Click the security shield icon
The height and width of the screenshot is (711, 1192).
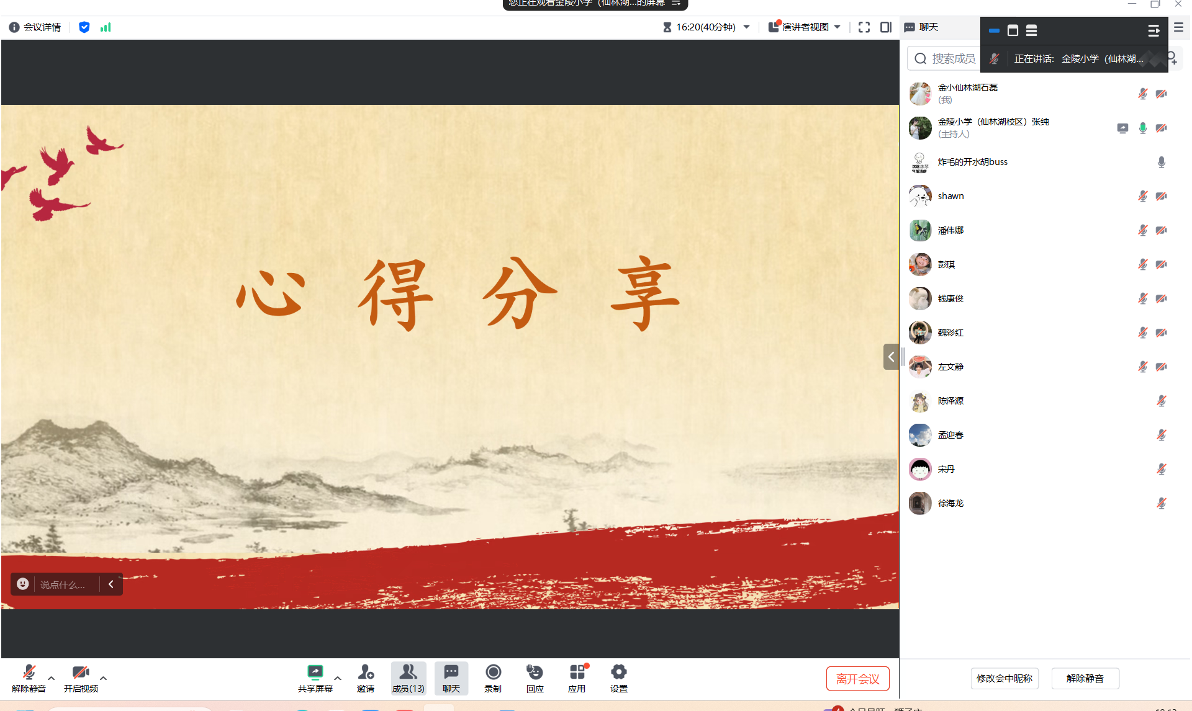tap(84, 27)
